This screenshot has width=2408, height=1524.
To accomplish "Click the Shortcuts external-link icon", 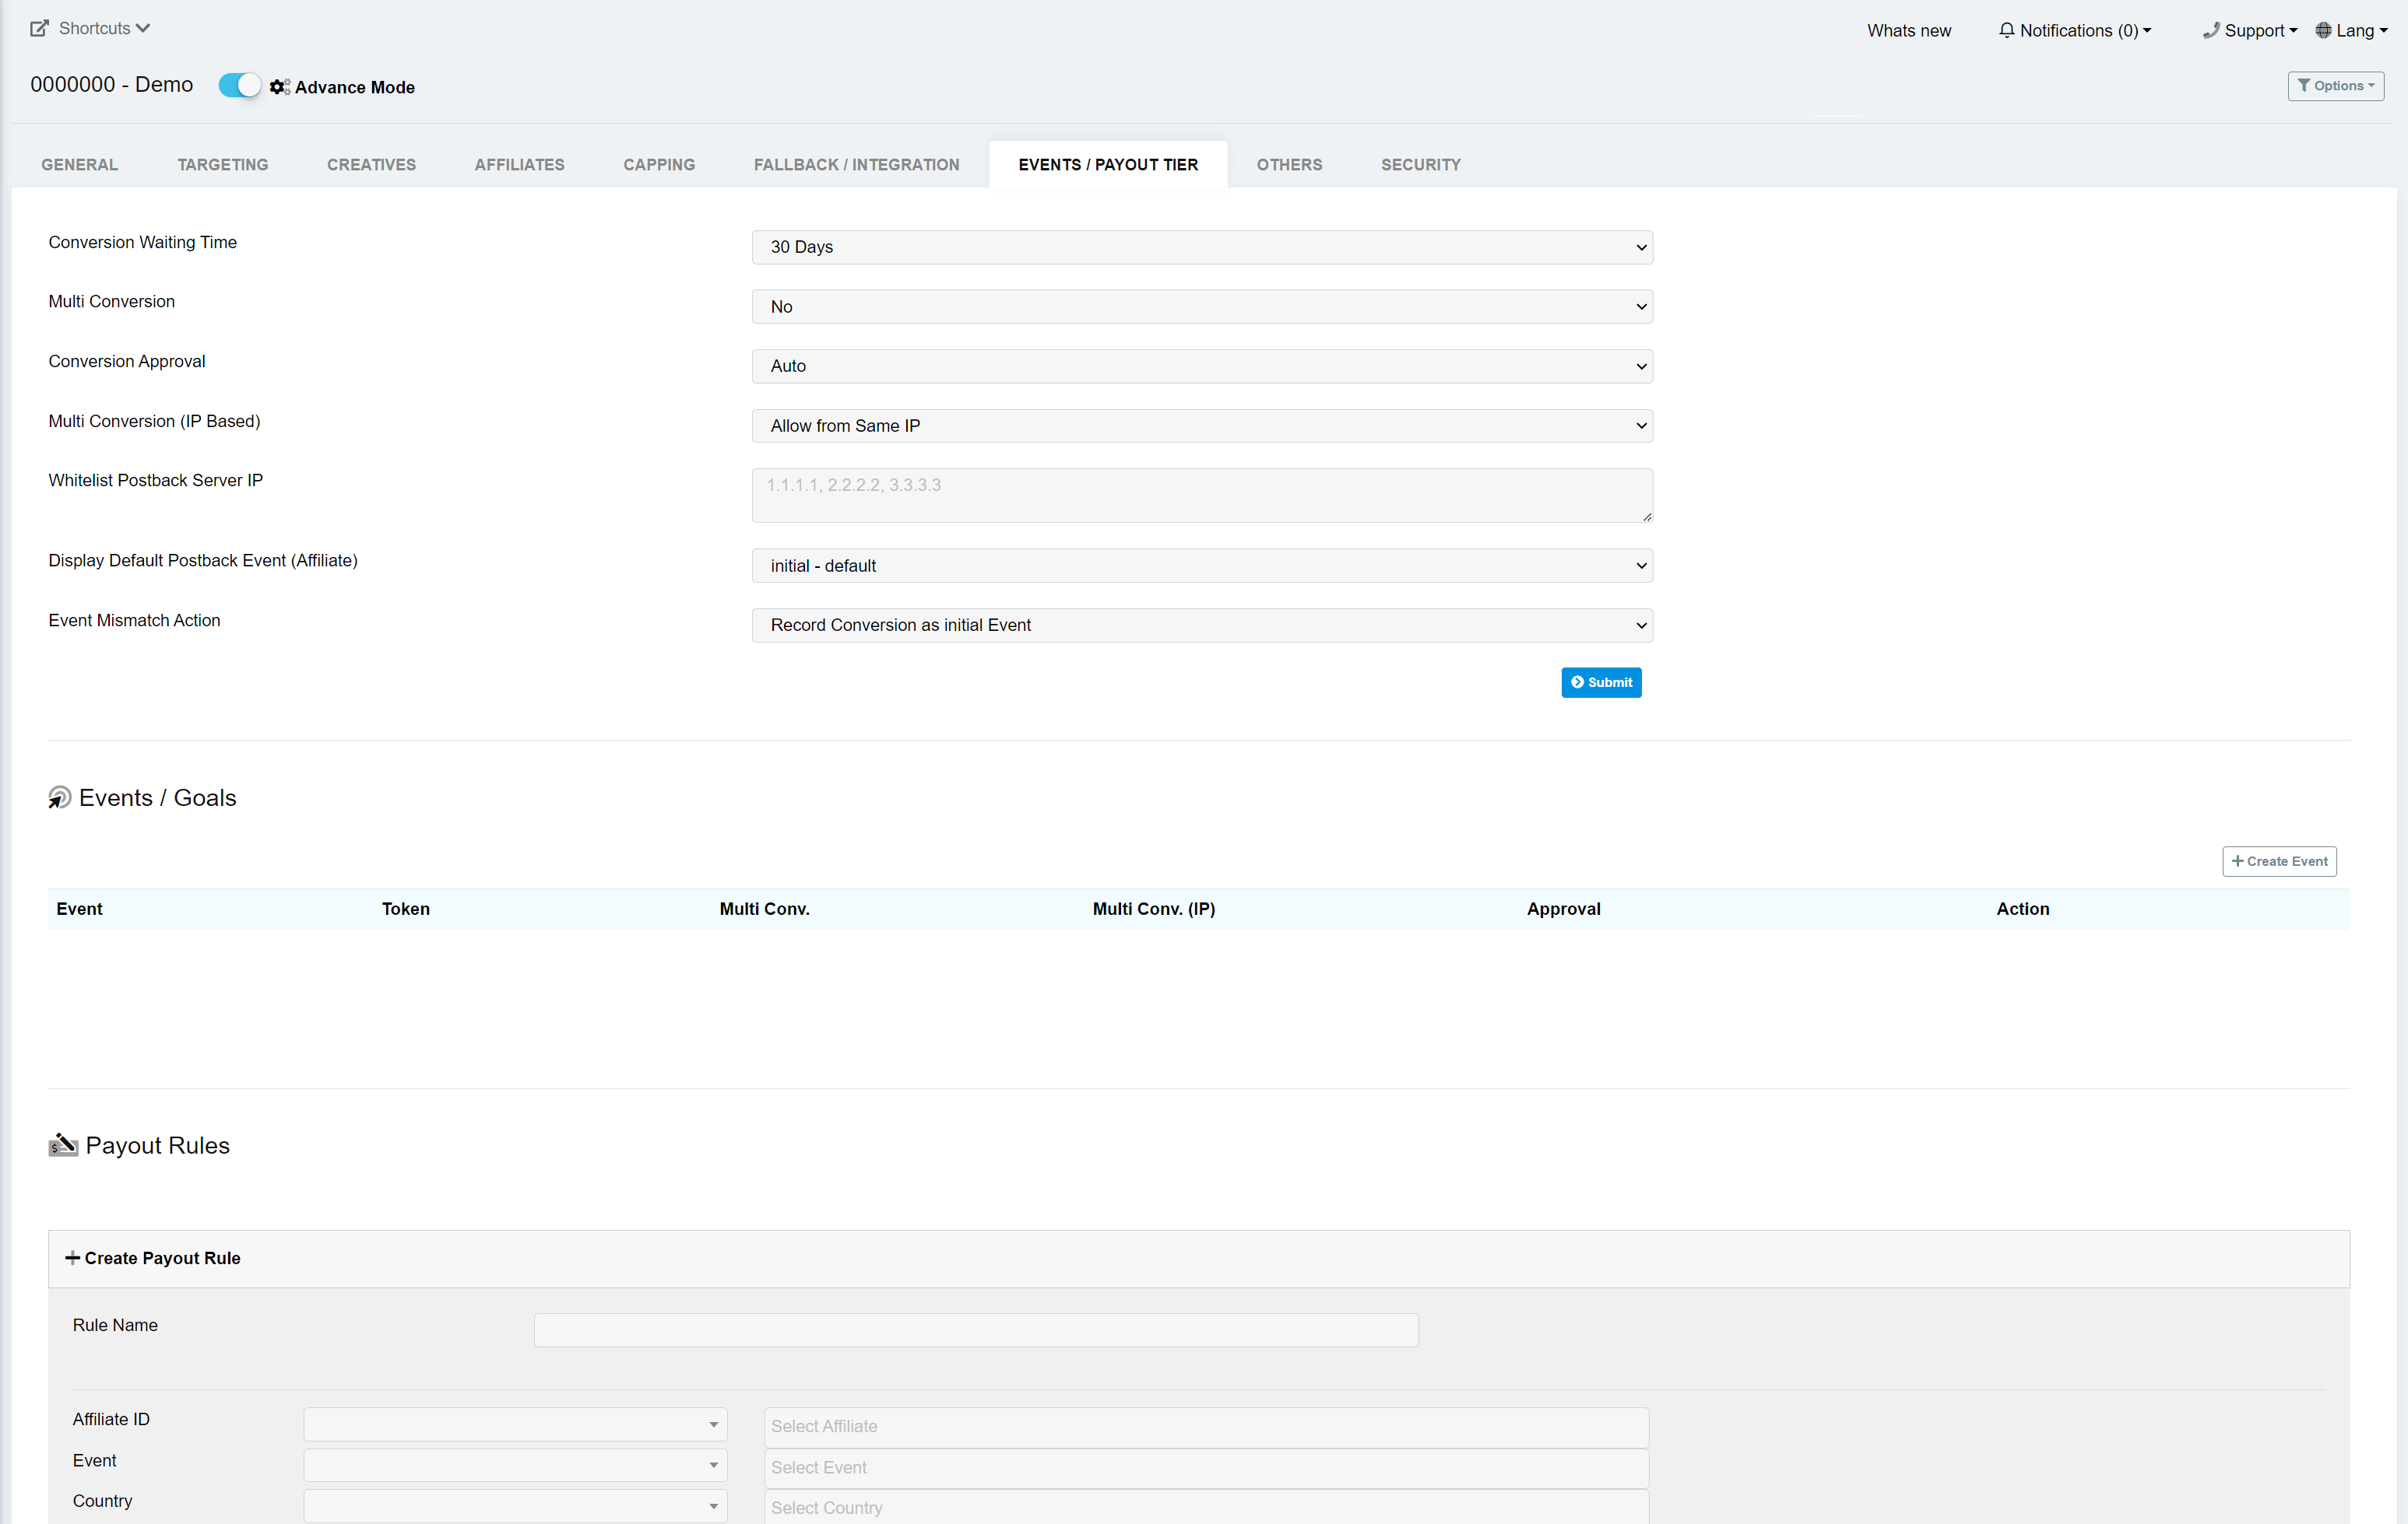I will [39, 28].
